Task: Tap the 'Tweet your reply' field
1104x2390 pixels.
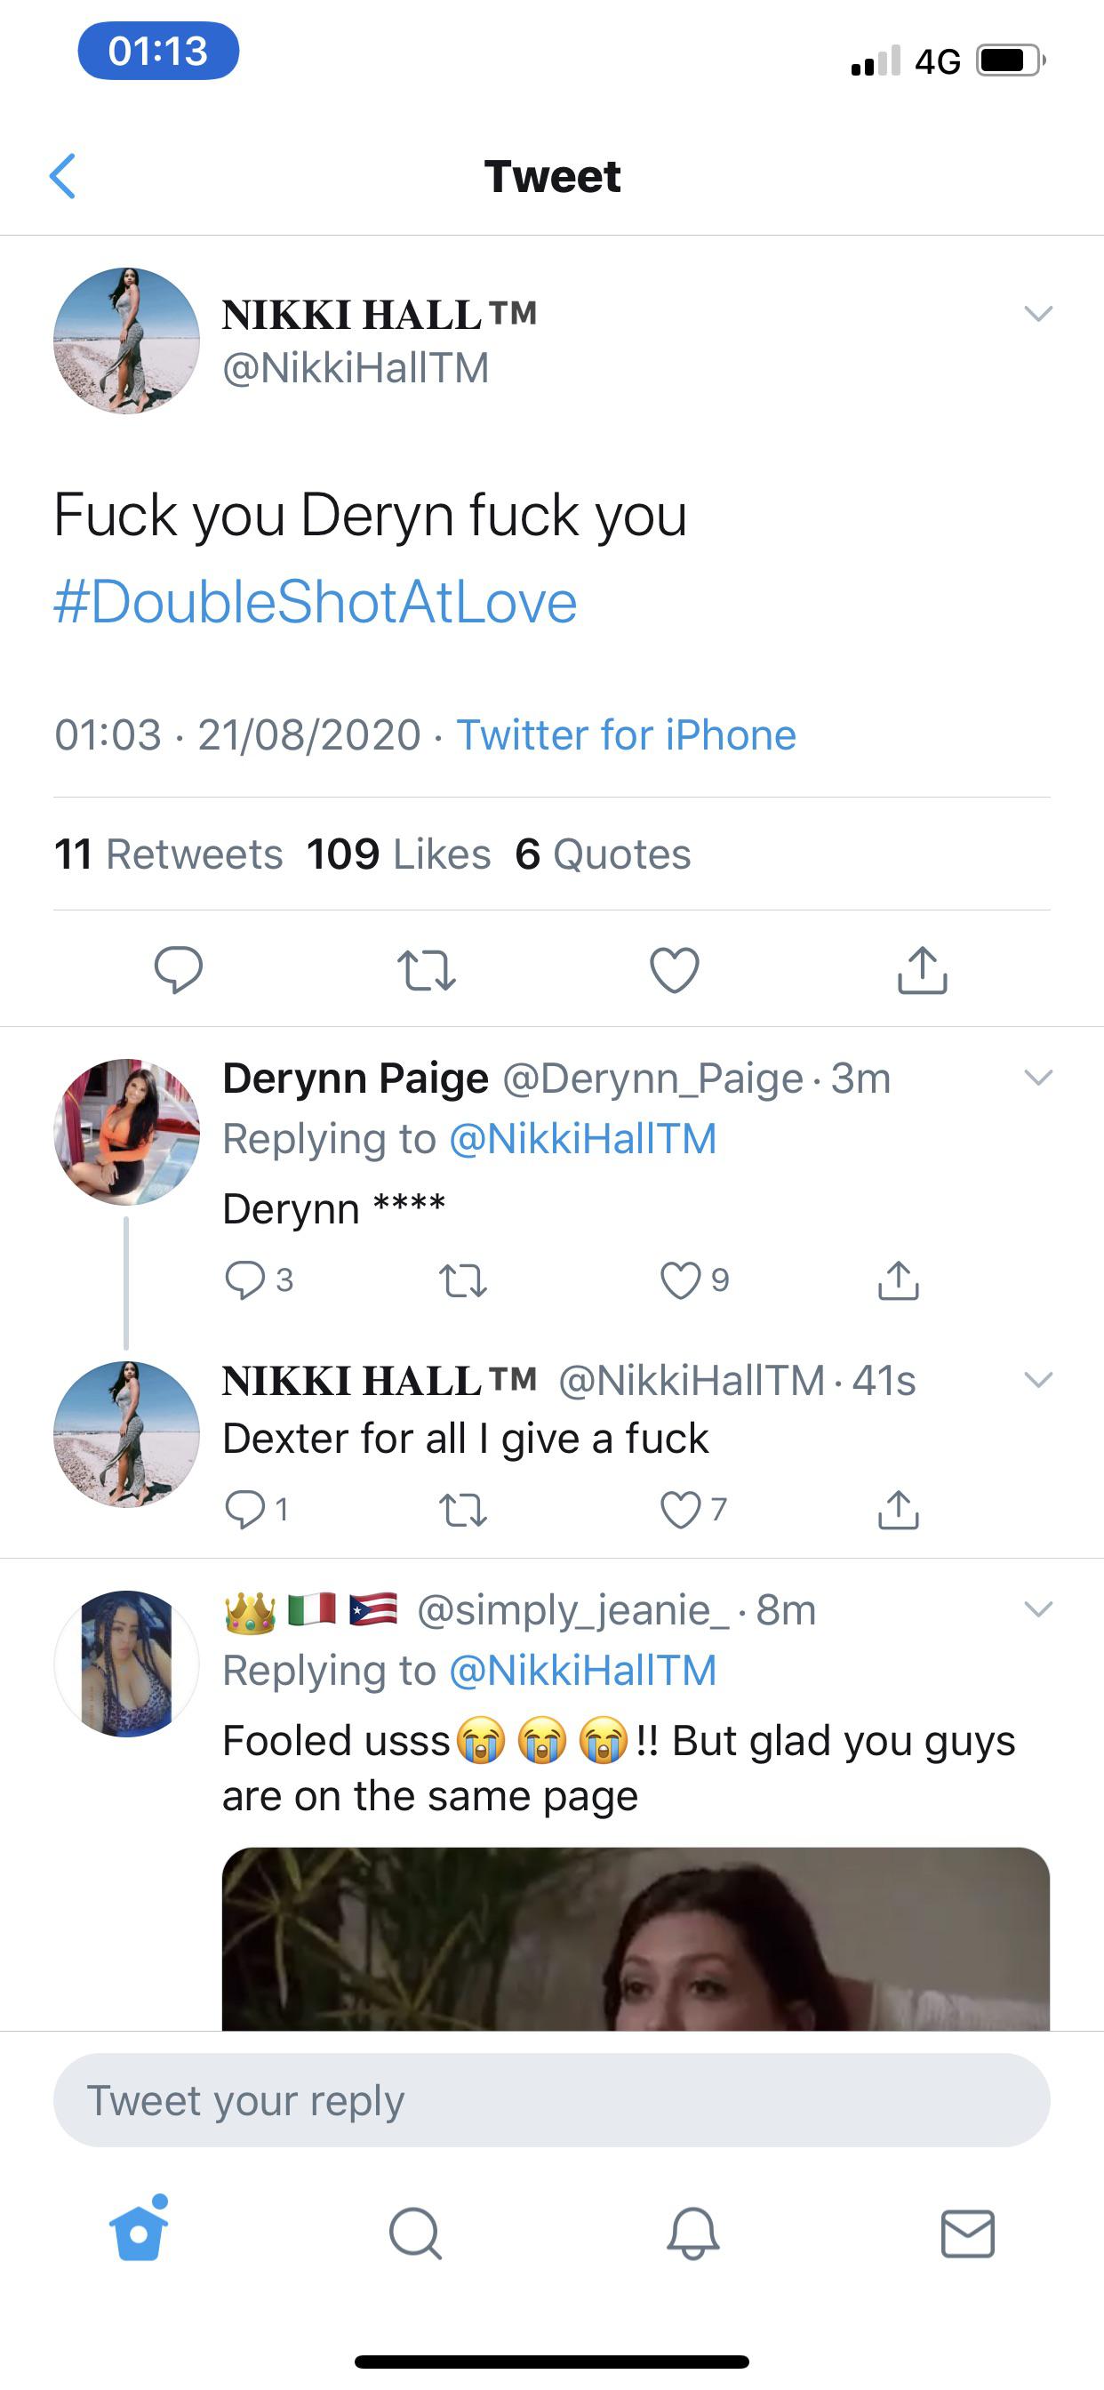Action: pyautogui.click(x=551, y=2100)
